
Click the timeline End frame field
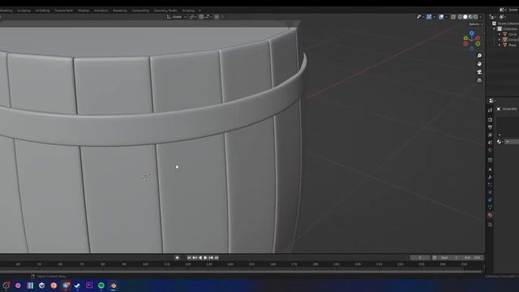[x=472, y=258]
